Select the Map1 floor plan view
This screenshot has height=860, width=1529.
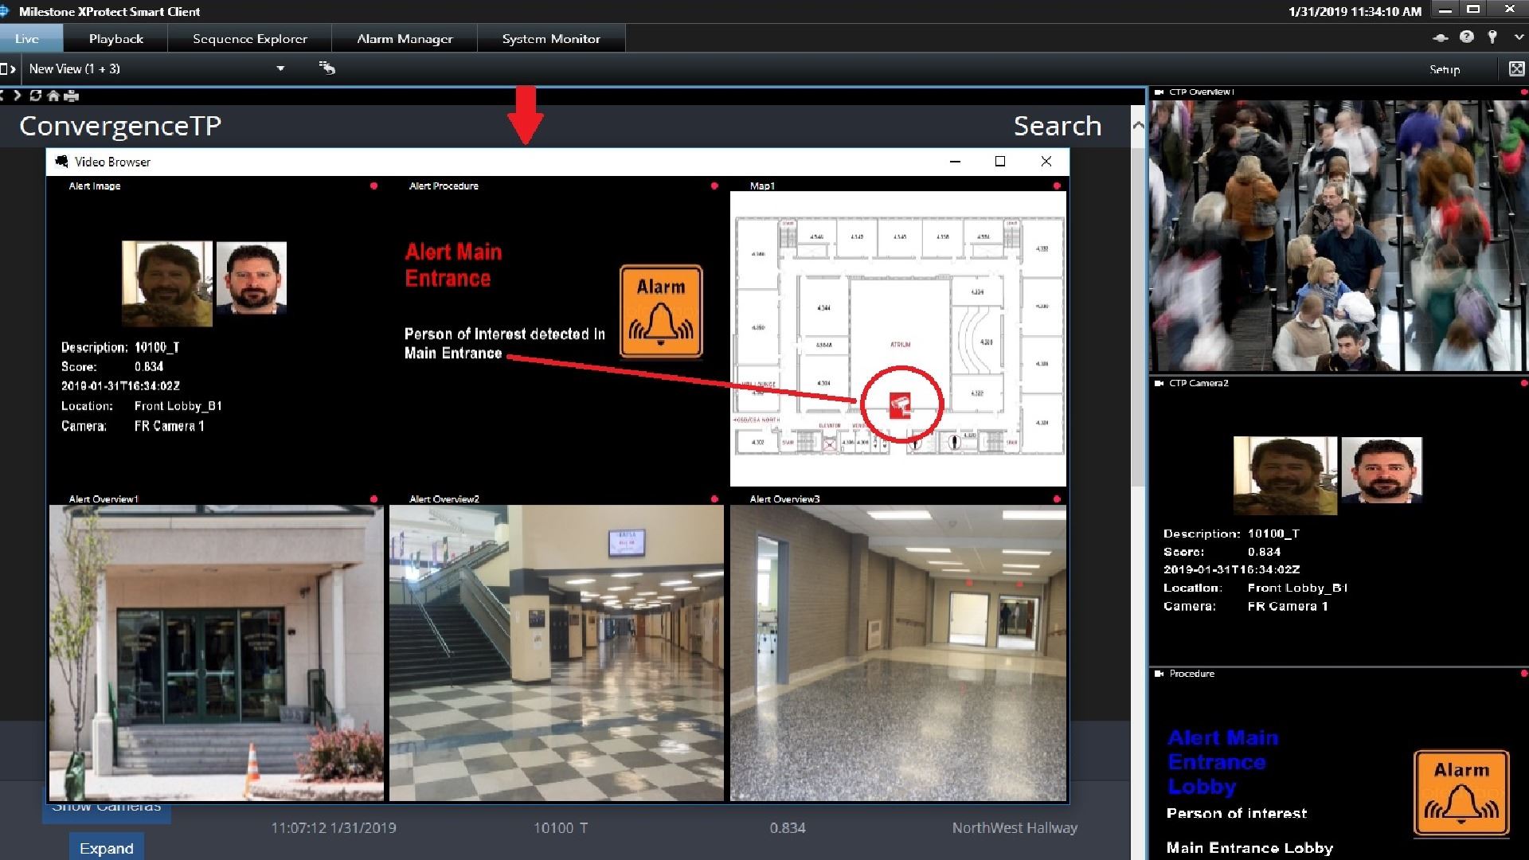tap(898, 338)
